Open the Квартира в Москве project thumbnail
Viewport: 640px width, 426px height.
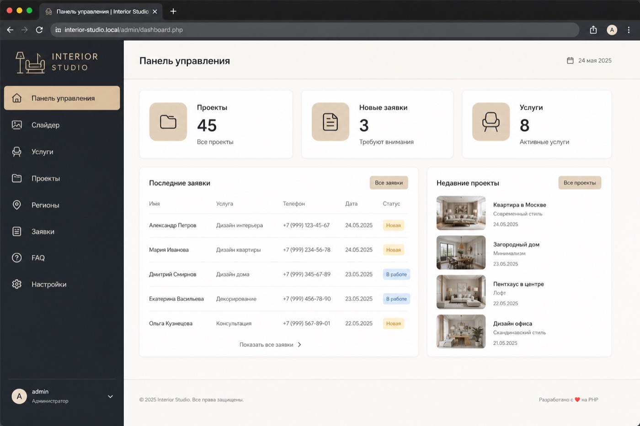coord(461,213)
